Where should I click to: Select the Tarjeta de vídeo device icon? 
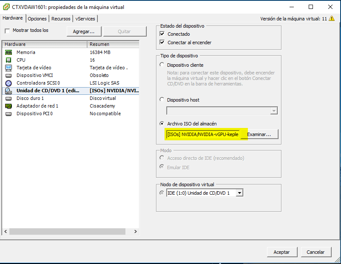tap(9, 68)
